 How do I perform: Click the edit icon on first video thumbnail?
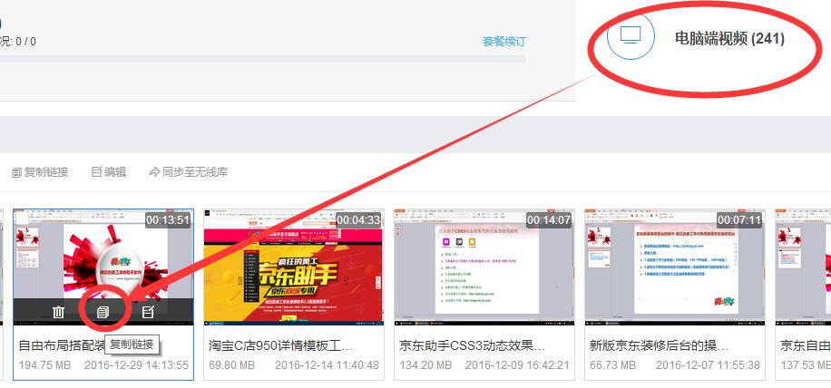point(148,313)
